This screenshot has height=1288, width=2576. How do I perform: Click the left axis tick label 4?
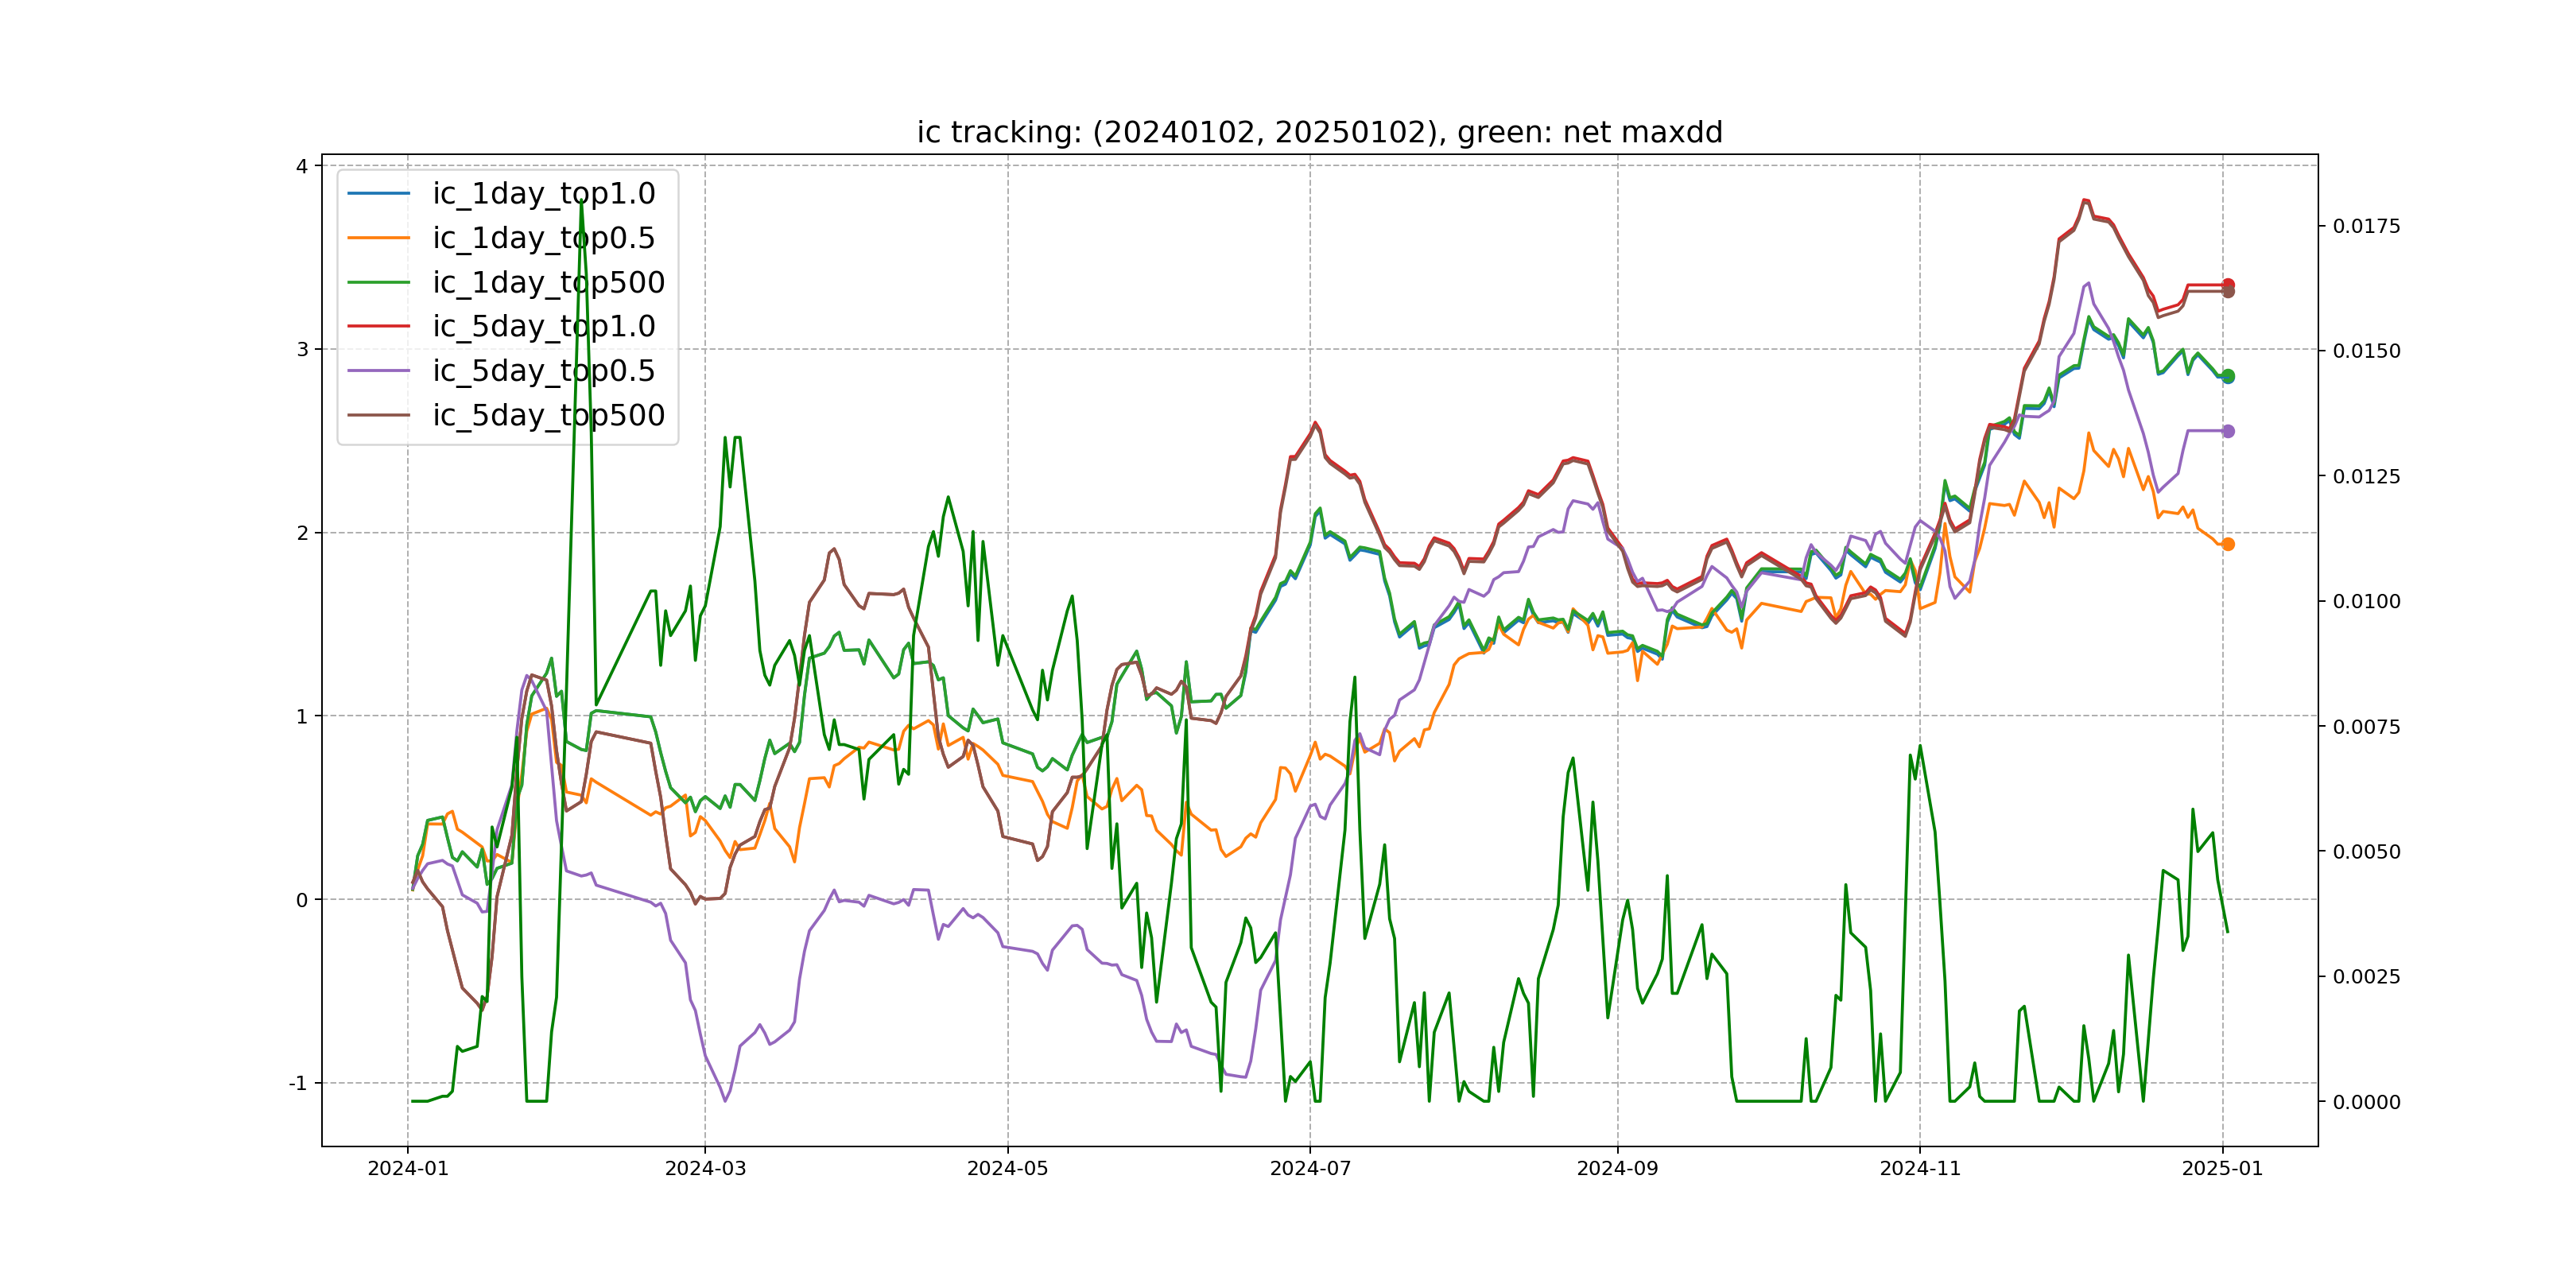pos(301,166)
